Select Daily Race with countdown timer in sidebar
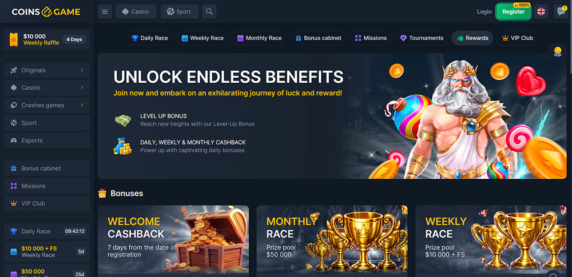The image size is (572, 277). [x=47, y=231]
